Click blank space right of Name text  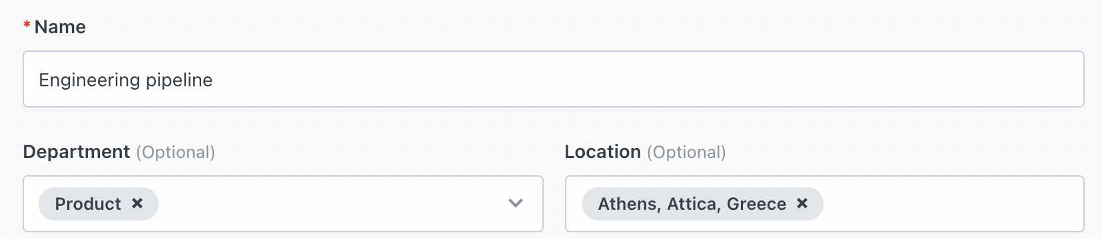coord(646,79)
